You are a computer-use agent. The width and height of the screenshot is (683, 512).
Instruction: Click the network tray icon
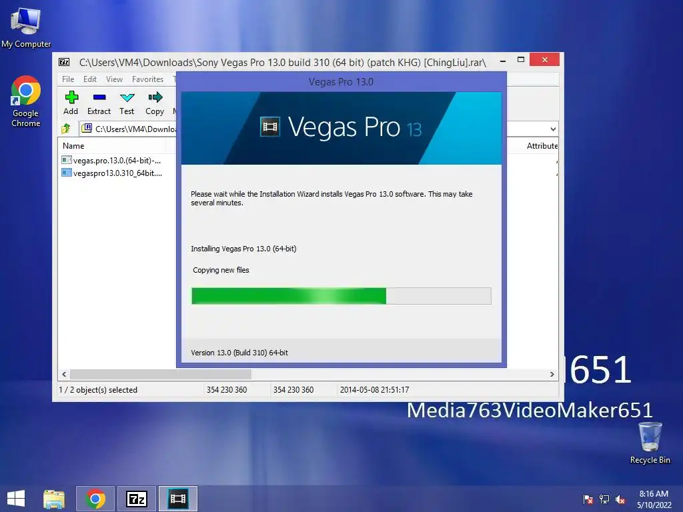604,499
